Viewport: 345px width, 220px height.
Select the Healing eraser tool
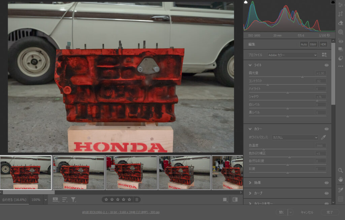[341, 23]
